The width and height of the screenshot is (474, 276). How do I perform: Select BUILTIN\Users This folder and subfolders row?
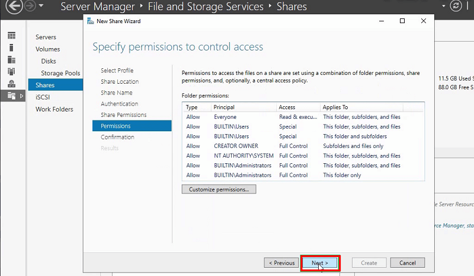[303, 137]
